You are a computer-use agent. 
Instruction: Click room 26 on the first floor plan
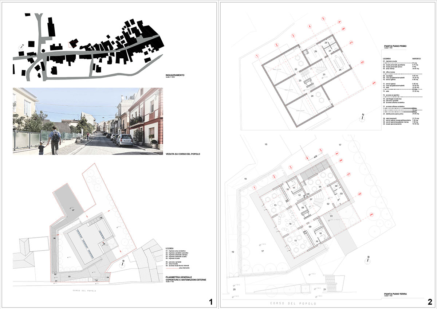click(x=340, y=70)
